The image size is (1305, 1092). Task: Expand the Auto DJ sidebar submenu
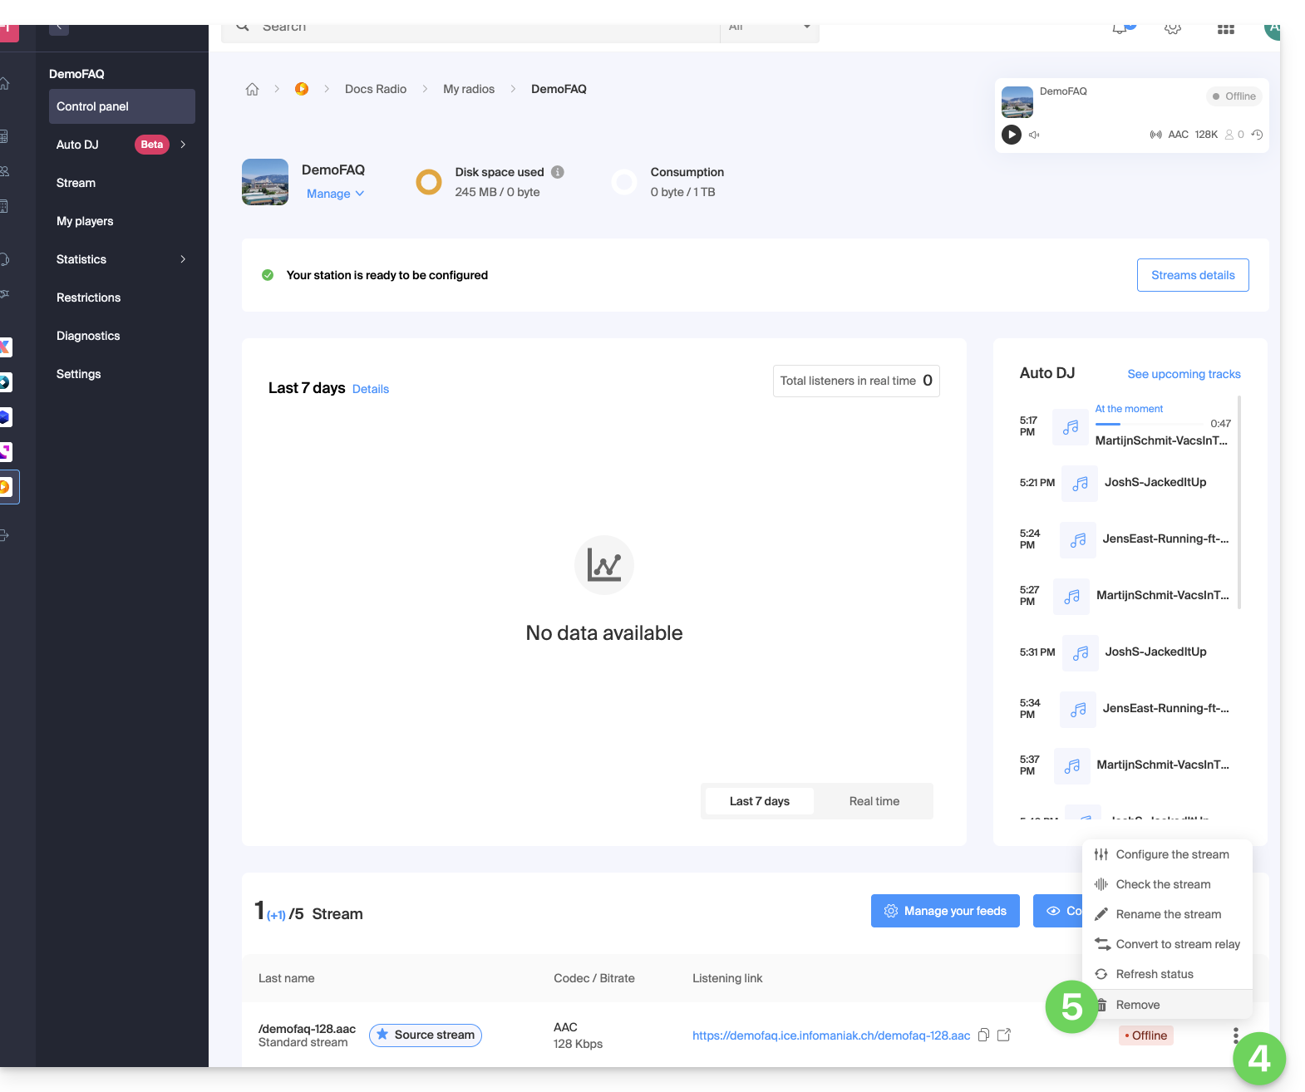(x=183, y=145)
